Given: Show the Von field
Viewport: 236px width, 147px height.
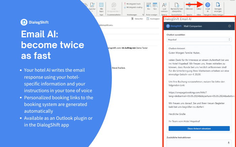Looking at the screenshot, I should coord(155,6).
